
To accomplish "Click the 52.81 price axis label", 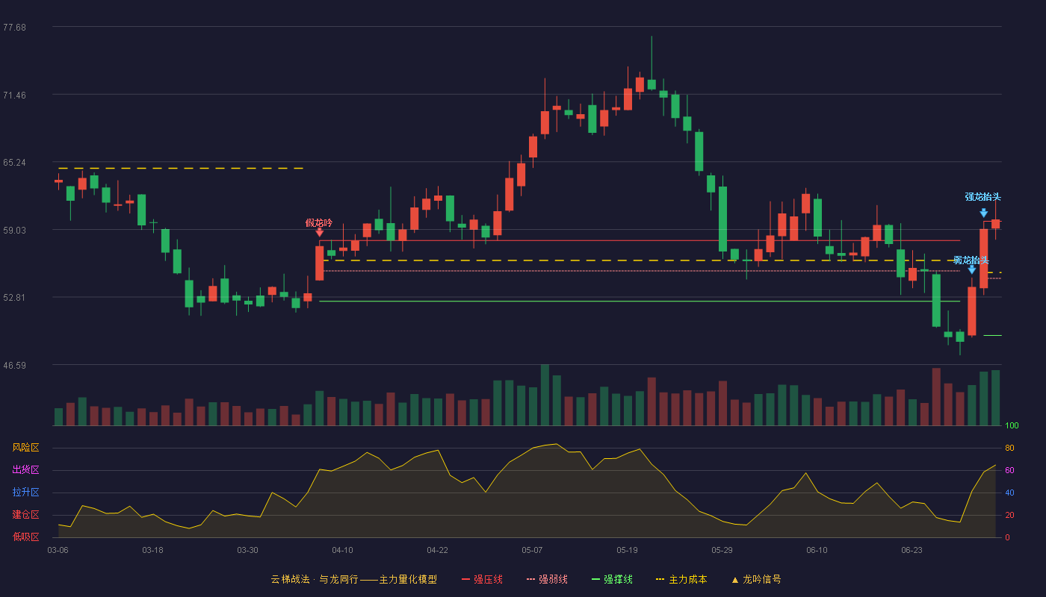I will click(14, 297).
